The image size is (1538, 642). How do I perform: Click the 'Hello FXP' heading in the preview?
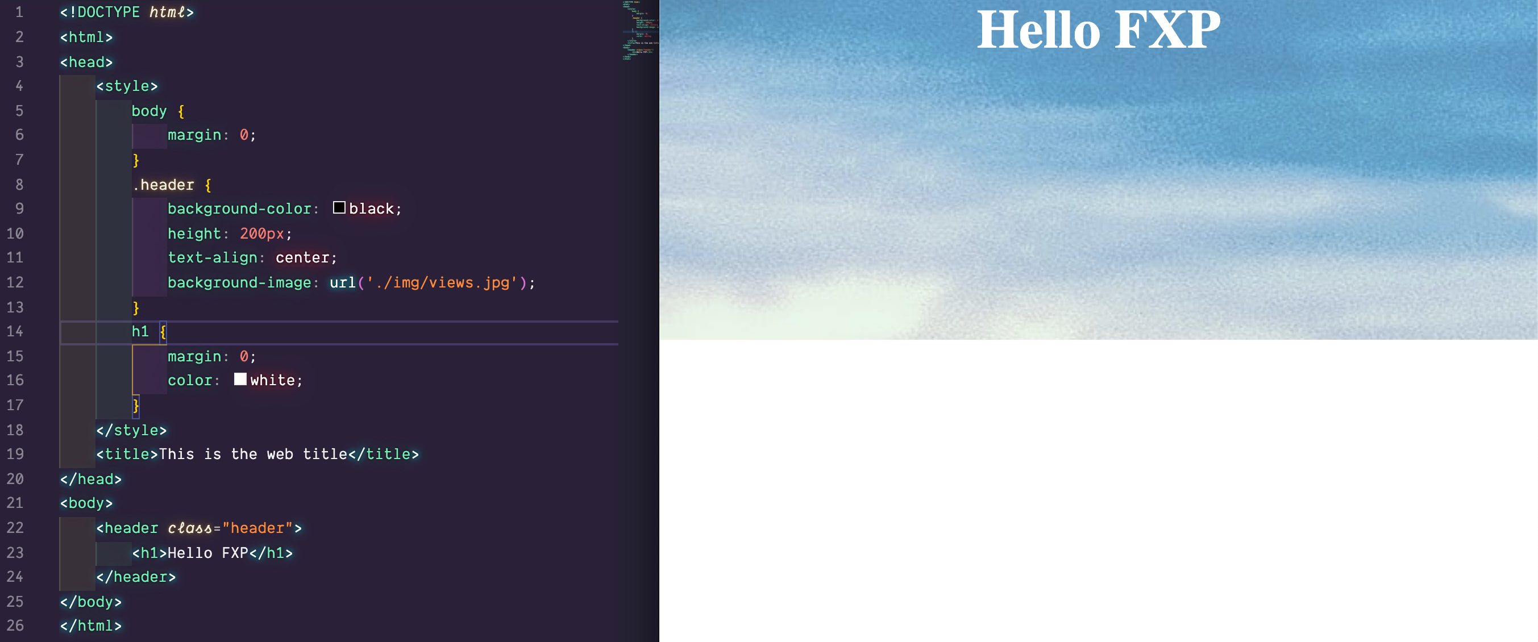1098,31
